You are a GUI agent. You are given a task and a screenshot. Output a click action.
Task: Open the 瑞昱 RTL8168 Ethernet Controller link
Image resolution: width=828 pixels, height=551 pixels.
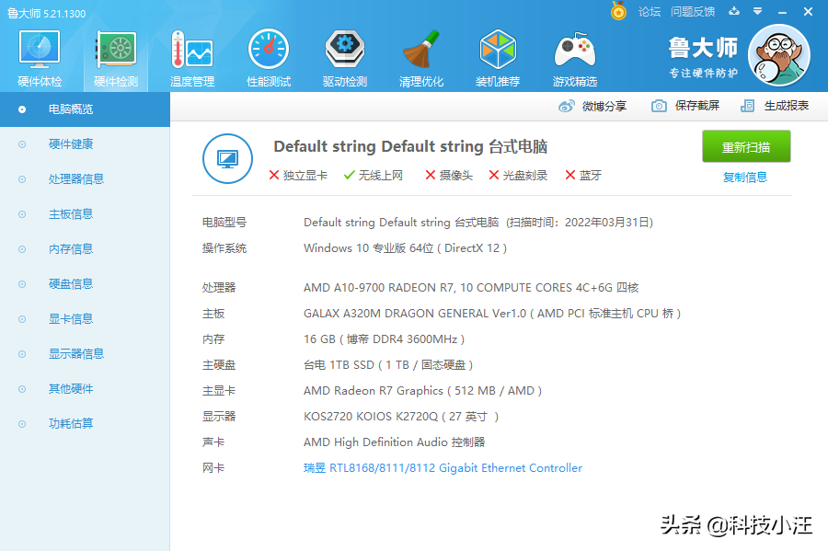coord(443,468)
